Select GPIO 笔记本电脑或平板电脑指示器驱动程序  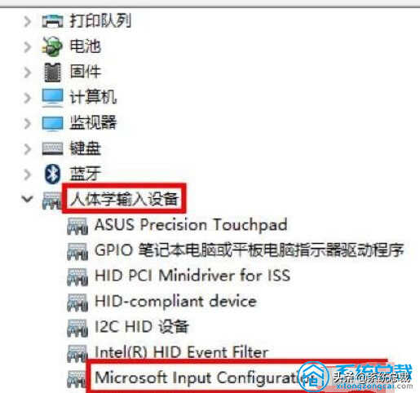tap(250, 250)
